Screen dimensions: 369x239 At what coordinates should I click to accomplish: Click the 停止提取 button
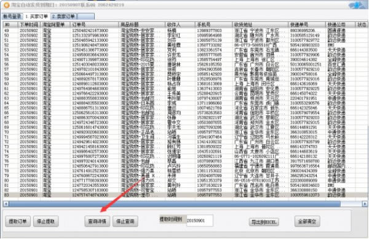pyautogui.click(x=46, y=221)
